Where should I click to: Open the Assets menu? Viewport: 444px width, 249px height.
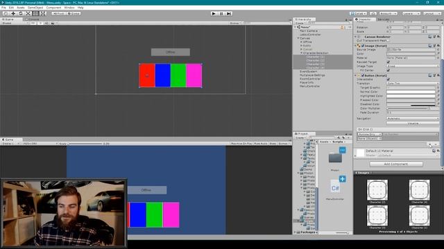(21, 8)
